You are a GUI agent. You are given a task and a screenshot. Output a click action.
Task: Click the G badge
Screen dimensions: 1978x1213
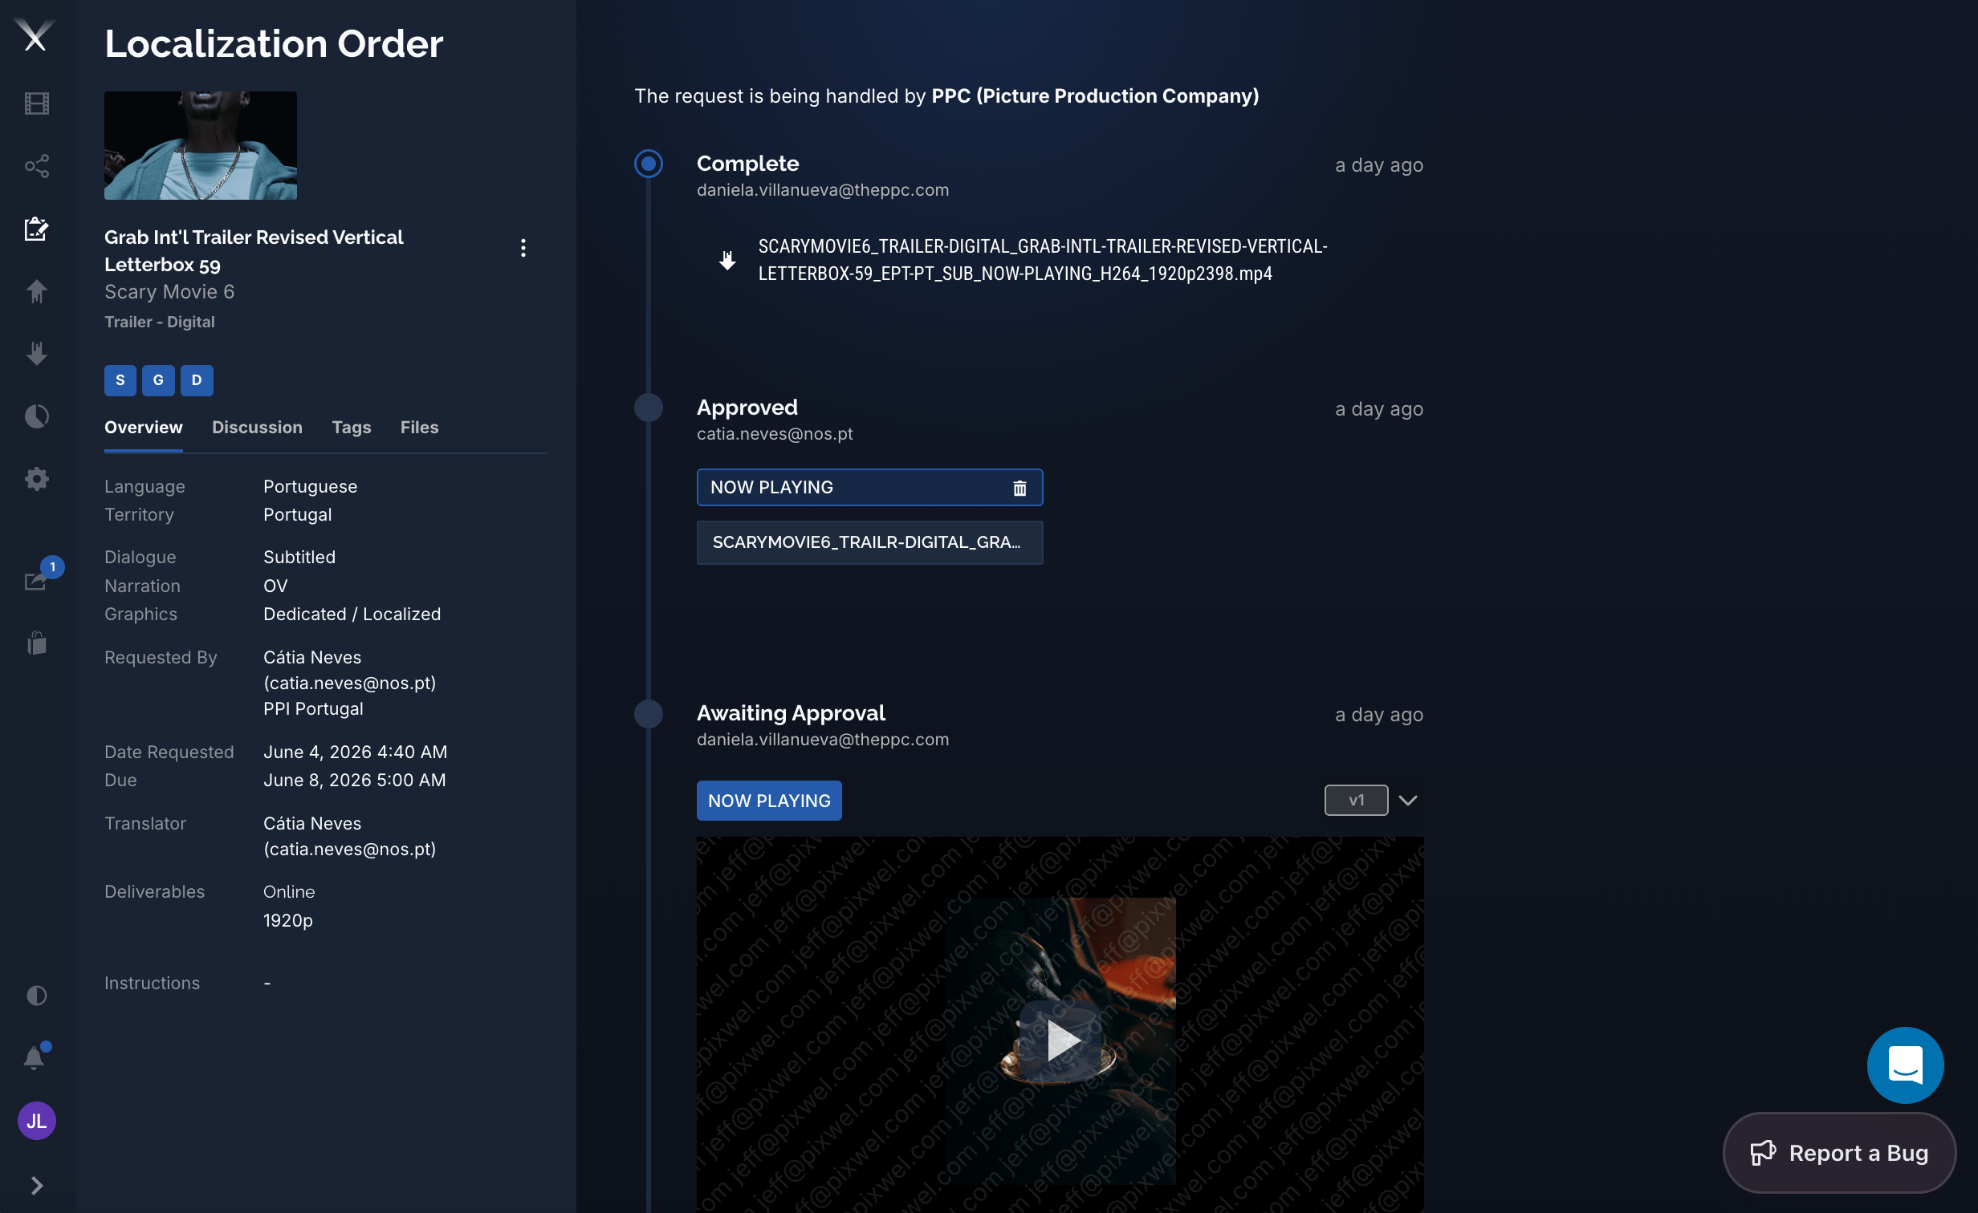click(158, 380)
